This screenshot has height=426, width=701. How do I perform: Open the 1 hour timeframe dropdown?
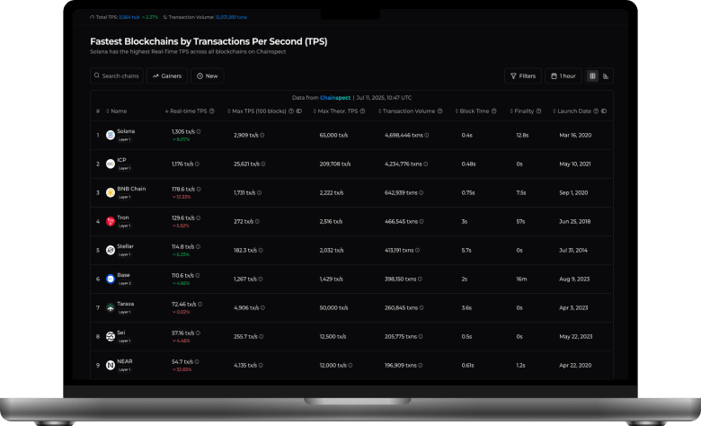pyautogui.click(x=563, y=76)
